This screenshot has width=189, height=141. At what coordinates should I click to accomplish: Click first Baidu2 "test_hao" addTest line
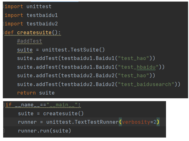click(x=86, y=76)
